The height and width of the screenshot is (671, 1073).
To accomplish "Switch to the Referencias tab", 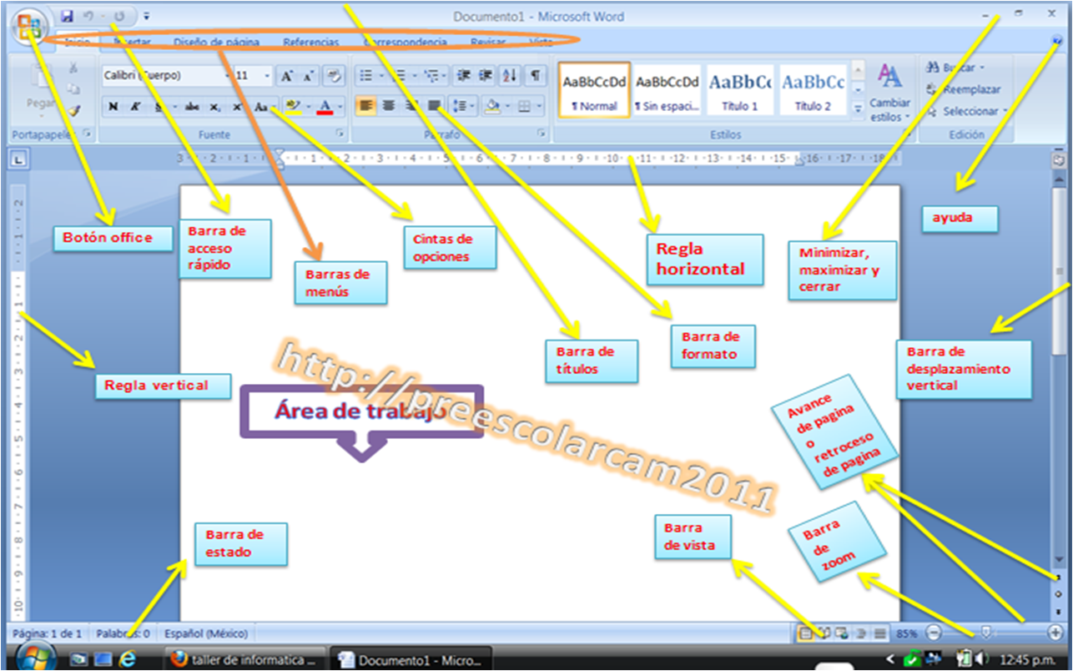I will coord(310,42).
